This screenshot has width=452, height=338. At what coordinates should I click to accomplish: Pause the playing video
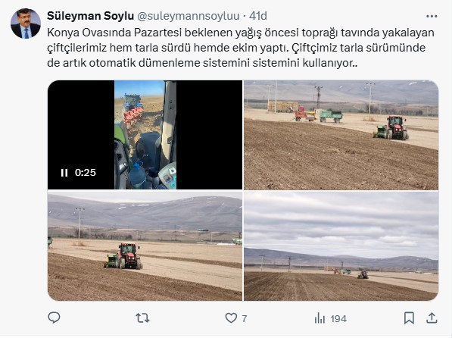click(x=64, y=173)
